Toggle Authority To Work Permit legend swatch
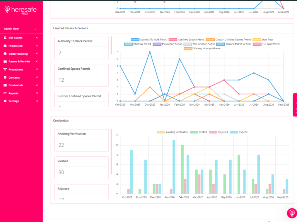The height and width of the screenshot is (222, 297). [x=135, y=40]
